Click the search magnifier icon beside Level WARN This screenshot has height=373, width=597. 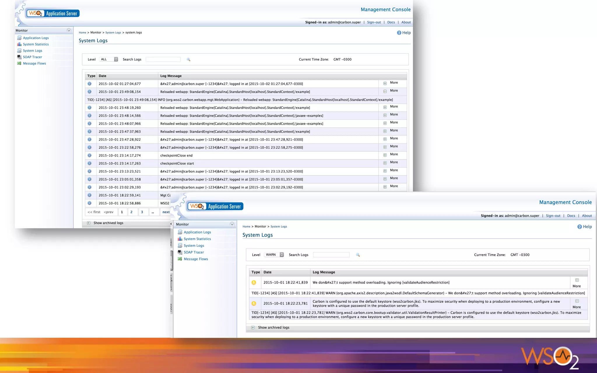tap(358, 255)
